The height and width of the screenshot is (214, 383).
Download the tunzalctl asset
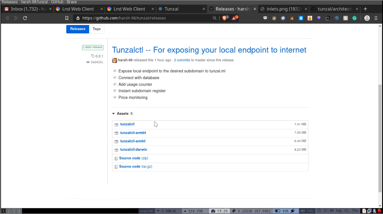(127, 124)
